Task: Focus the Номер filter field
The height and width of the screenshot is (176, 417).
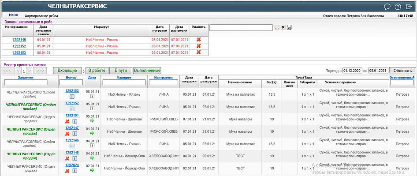Action: pyautogui.click(x=71, y=82)
